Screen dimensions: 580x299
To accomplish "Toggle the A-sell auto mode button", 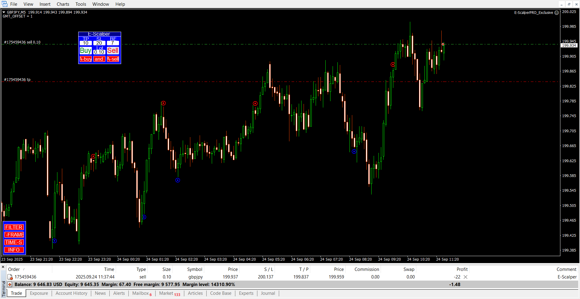I will 113,59.
